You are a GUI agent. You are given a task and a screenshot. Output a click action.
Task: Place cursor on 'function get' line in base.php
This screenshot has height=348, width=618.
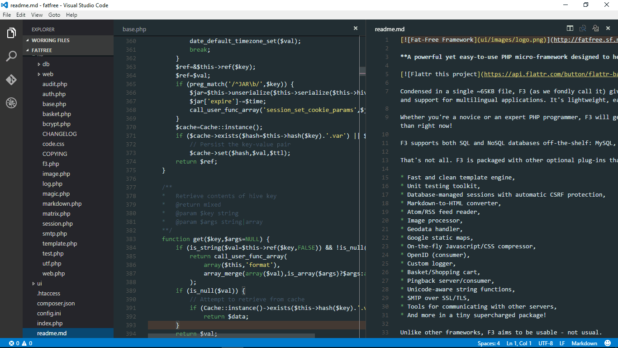[216, 239]
